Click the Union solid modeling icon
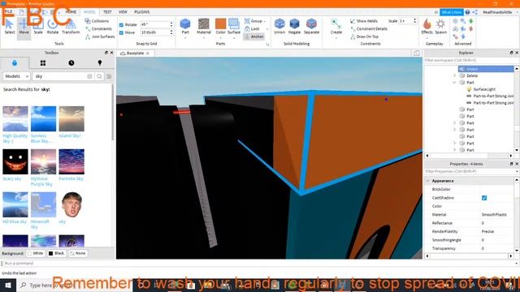 point(279,24)
